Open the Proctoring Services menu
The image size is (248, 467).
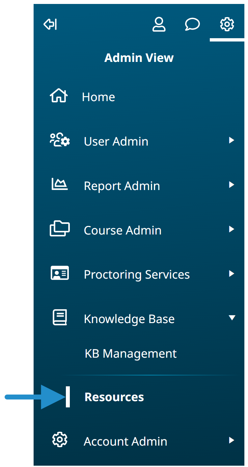click(x=137, y=274)
